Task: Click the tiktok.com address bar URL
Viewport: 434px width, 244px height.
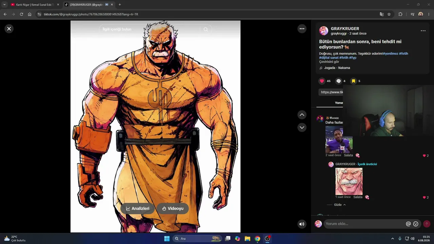Action: point(91,14)
